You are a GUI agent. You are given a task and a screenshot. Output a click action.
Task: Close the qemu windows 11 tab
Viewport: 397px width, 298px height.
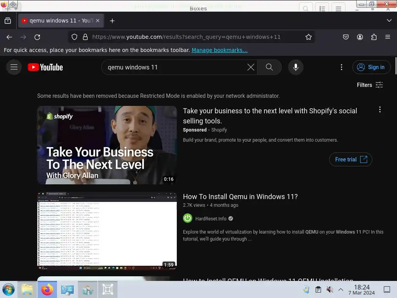tap(98, 21)
